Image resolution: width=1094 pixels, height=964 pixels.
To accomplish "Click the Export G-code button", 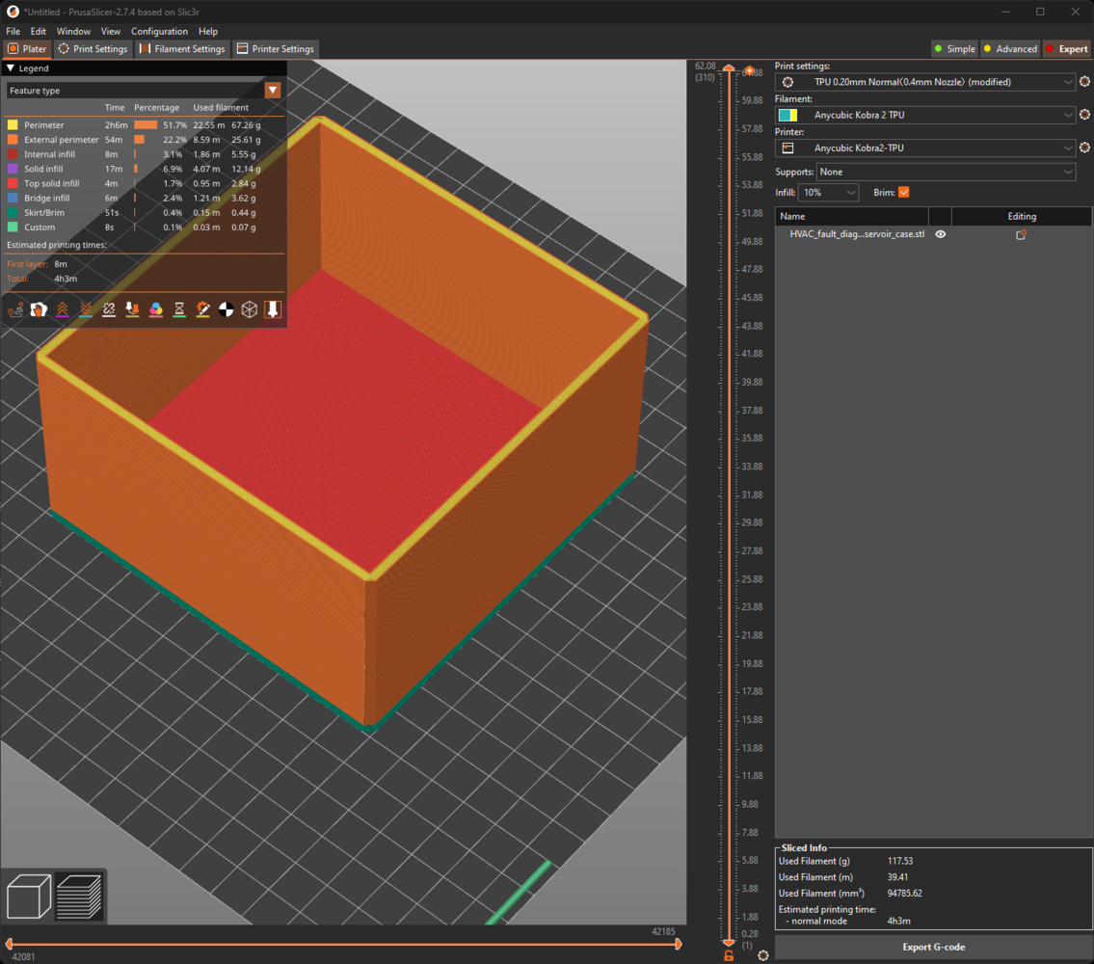I will point(933,947).
